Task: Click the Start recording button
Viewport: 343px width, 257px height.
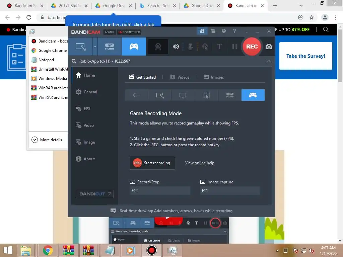Action: 152,163
